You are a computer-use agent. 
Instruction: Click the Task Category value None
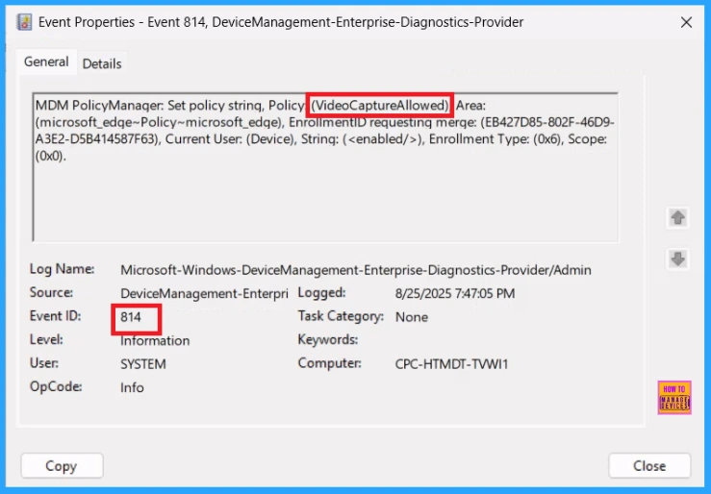point(411,317)
